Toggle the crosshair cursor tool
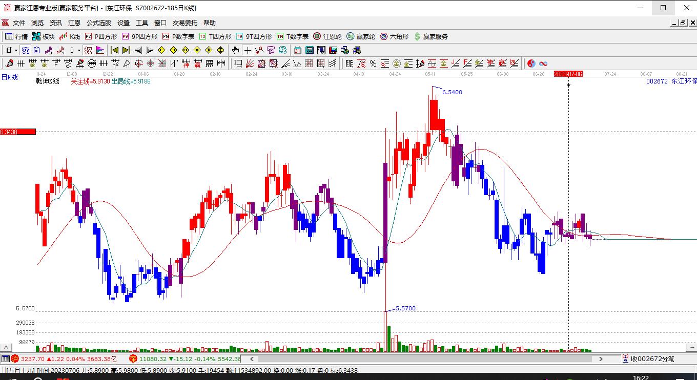This screenshot has height=380, width=697. [248, 50]
